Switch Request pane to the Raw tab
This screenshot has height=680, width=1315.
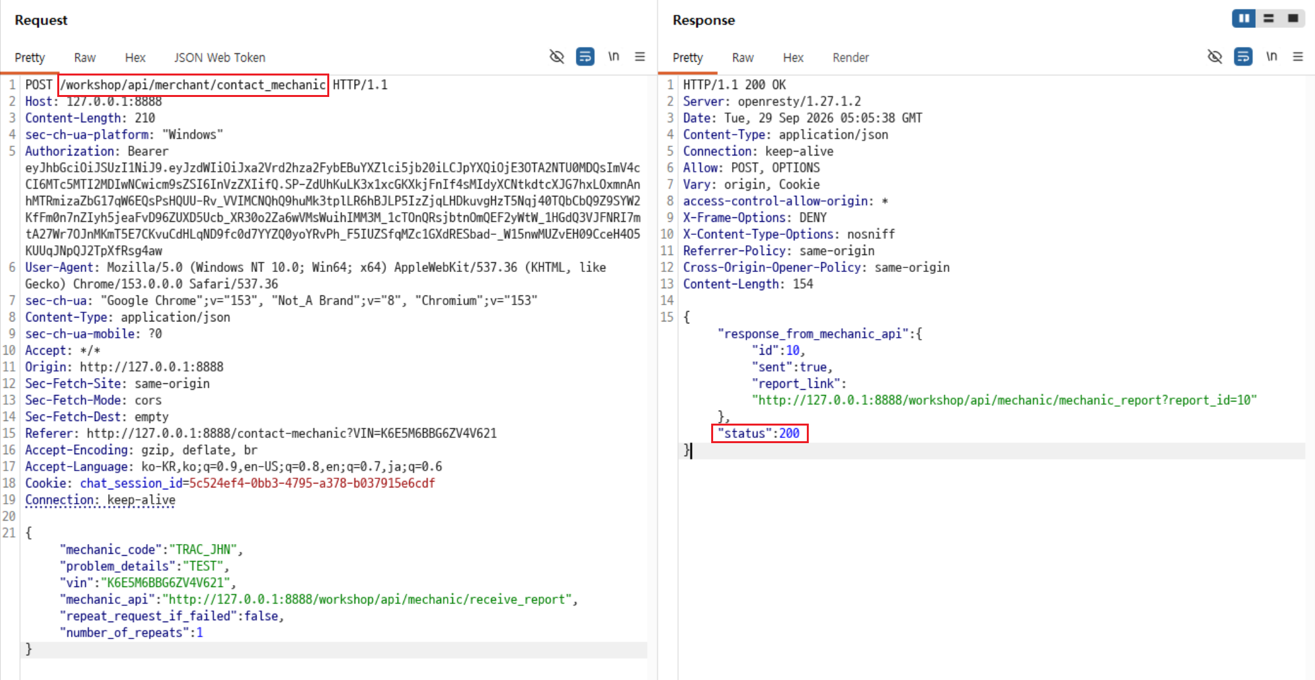85,58
